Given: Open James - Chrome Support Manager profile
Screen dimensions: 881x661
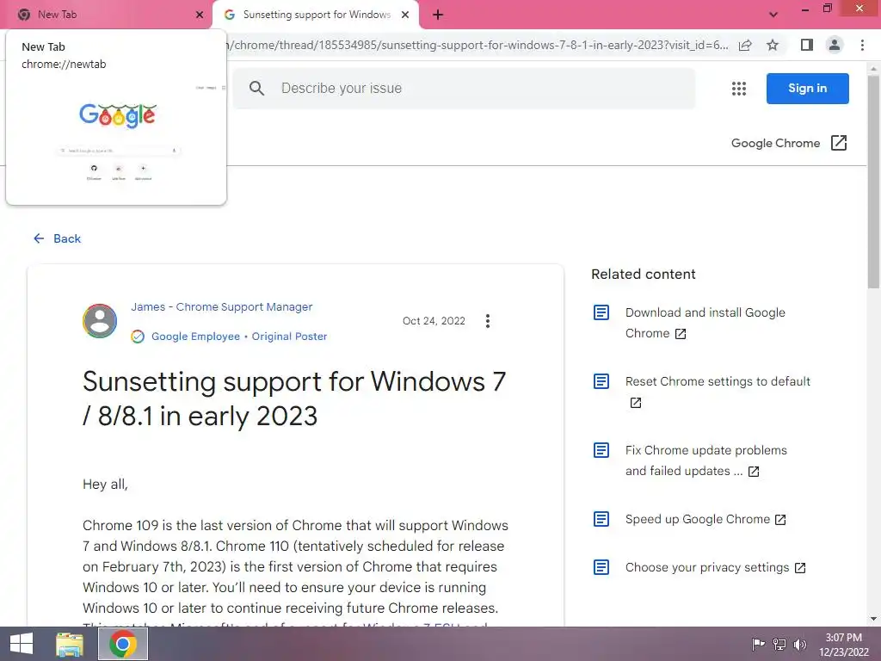Looking at the screenshot, I should pyautogui.click(x=222, y=307).
